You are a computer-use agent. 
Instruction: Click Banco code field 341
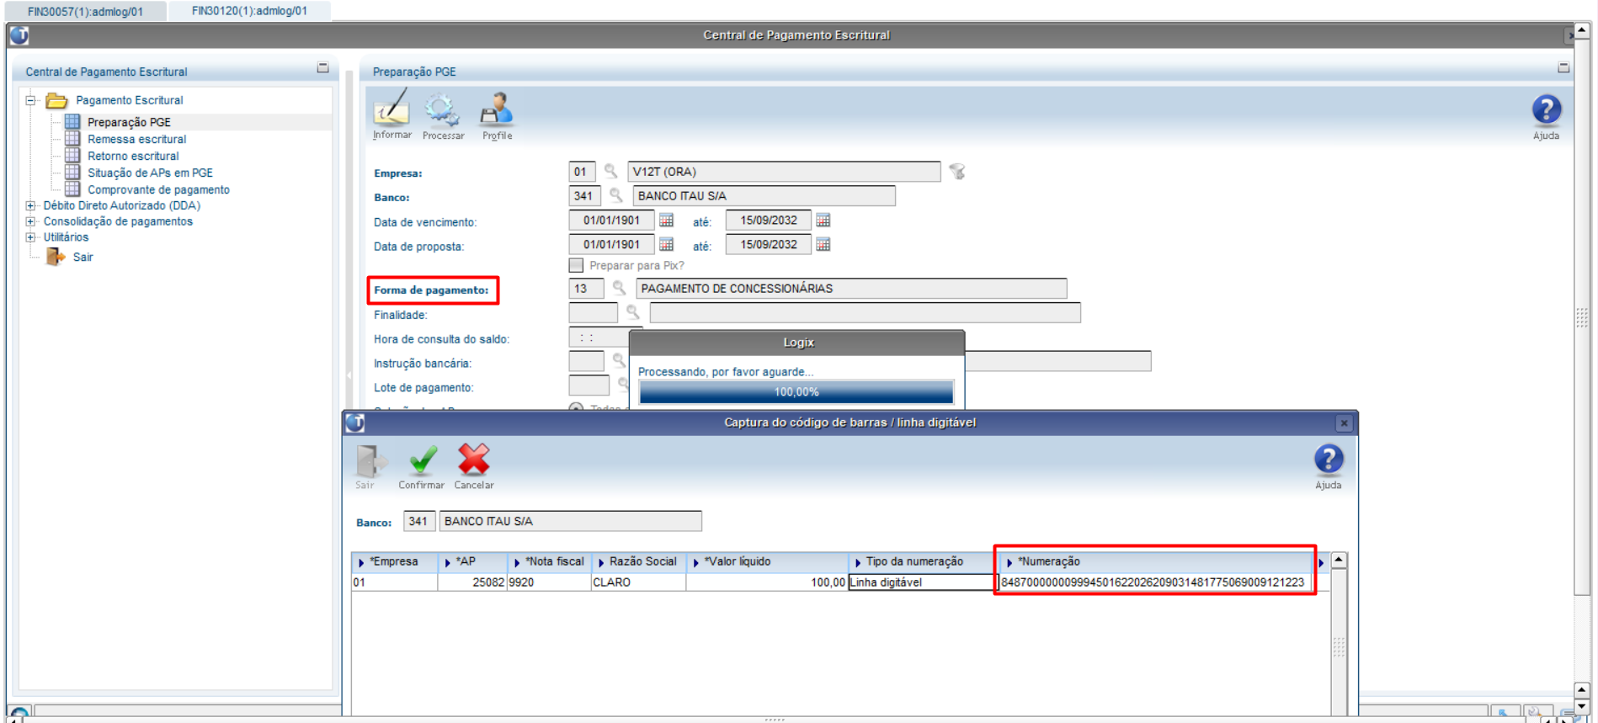click(584, 196)
